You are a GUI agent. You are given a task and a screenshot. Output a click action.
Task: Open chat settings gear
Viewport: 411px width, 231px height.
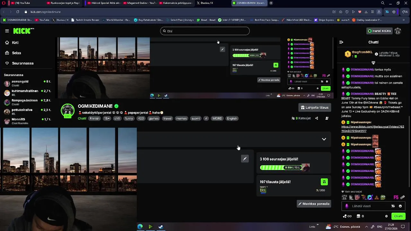click(x=386, y=216)
